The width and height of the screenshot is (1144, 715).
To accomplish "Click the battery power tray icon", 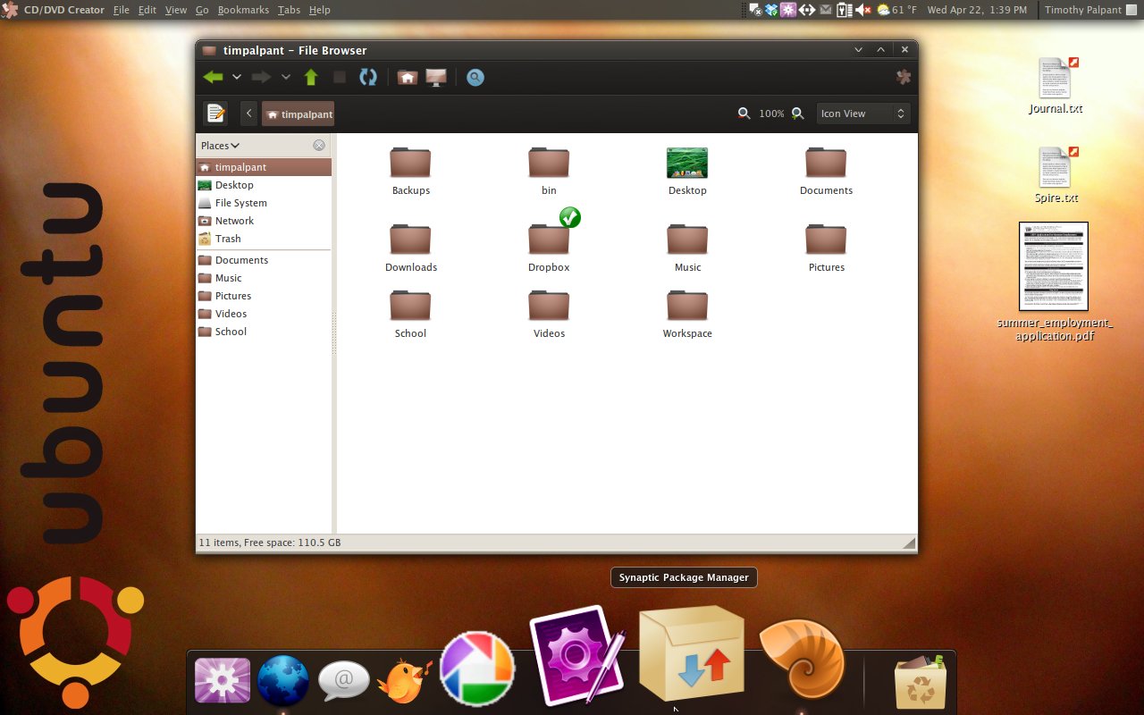I will [844, 10].
